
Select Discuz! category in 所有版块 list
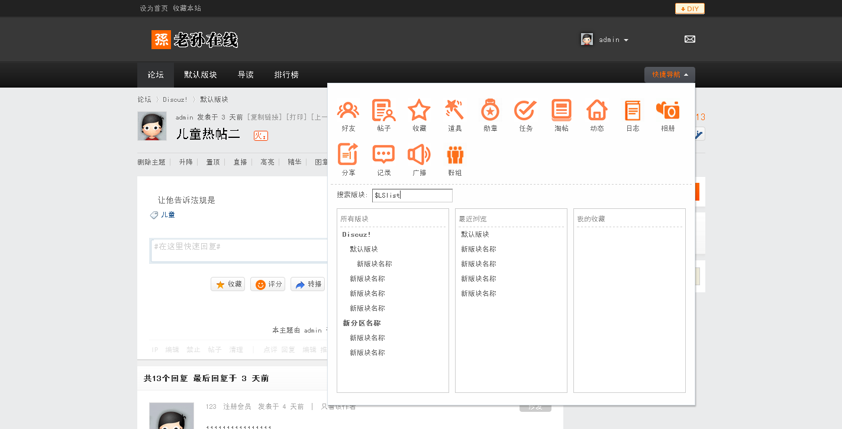(x=357, y=234)
